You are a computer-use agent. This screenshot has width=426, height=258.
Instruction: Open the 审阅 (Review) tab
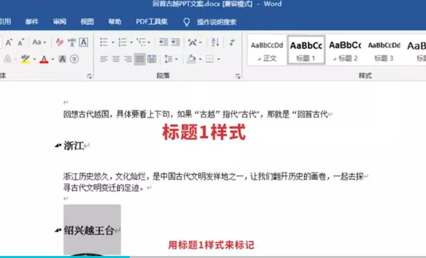59,22
